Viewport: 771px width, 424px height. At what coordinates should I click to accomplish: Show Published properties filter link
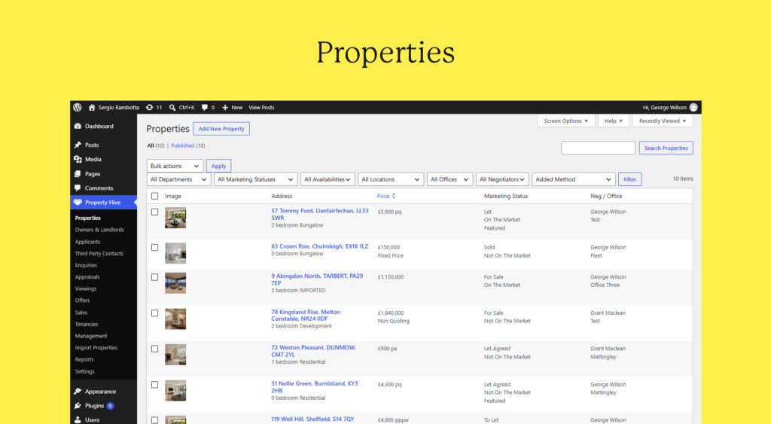[182, 145]
